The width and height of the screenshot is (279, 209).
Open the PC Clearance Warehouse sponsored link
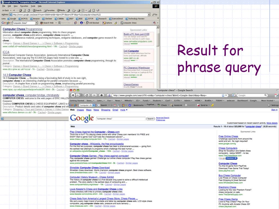(137, 67)
